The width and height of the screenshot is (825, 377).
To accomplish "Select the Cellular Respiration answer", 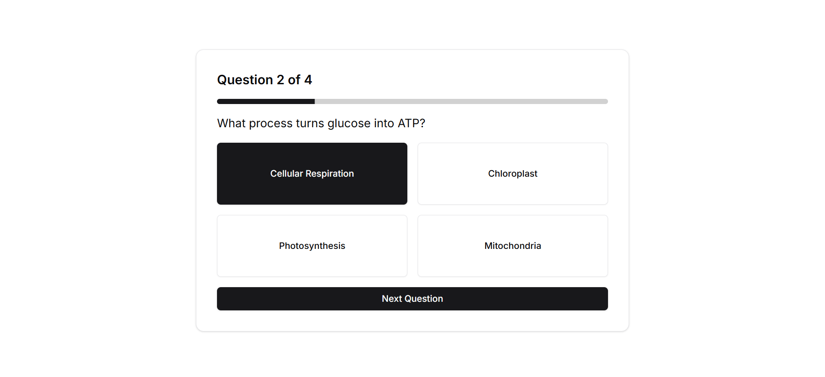I will point(312,174).
